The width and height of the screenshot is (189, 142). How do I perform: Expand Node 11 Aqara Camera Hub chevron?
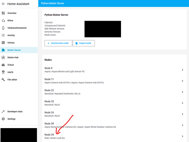point(182,81)
